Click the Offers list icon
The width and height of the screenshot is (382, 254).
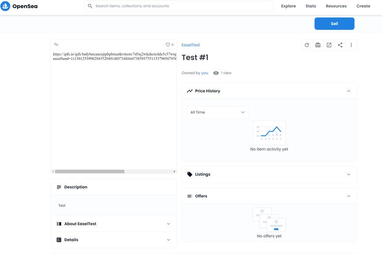click(x=190, y=196)
